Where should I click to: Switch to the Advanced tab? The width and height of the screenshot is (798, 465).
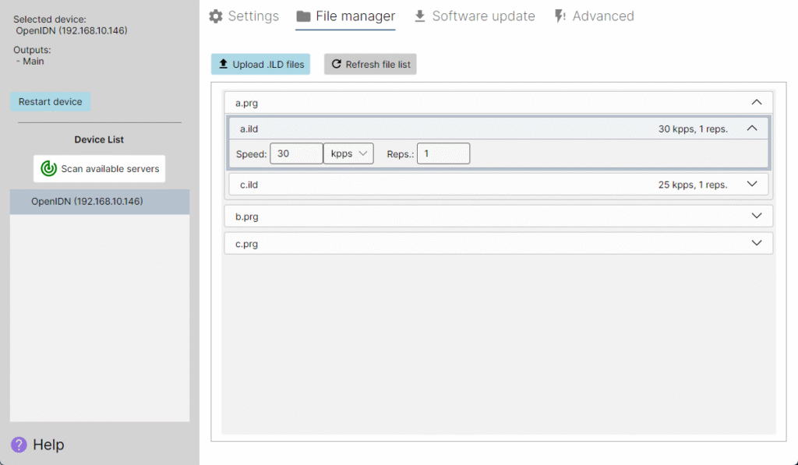(604, 16)
